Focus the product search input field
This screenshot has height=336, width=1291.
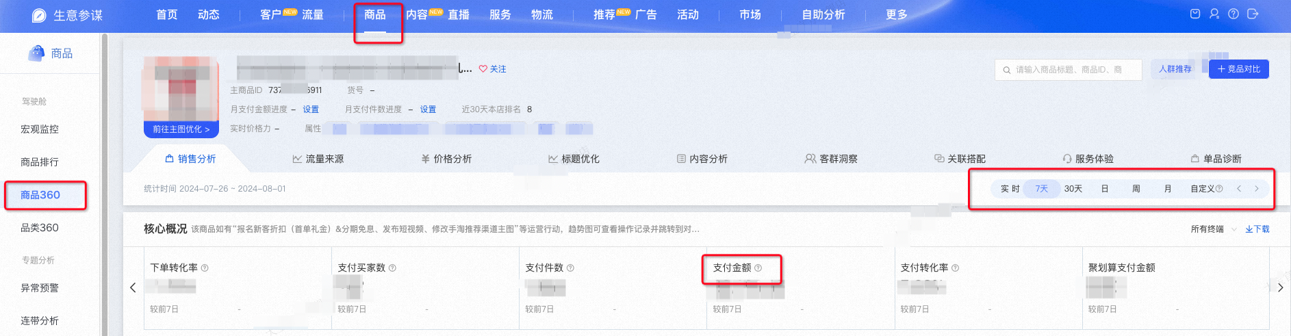coord(1068,70)
